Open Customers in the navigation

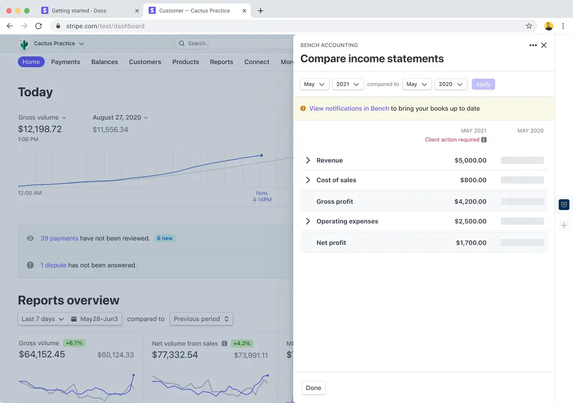click(x=145, y=62)
